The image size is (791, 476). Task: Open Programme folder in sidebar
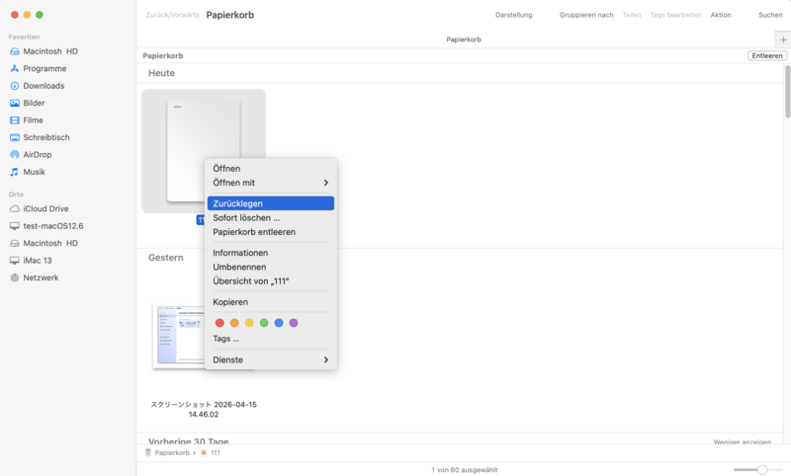click(44, 69)
